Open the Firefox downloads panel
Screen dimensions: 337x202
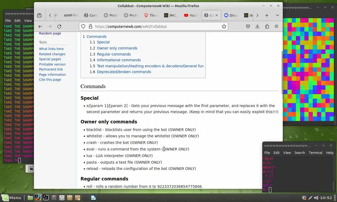click(x=257, y=26)
